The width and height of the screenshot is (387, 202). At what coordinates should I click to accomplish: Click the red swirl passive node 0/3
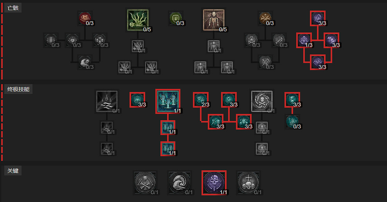click(x=85, y=18)
